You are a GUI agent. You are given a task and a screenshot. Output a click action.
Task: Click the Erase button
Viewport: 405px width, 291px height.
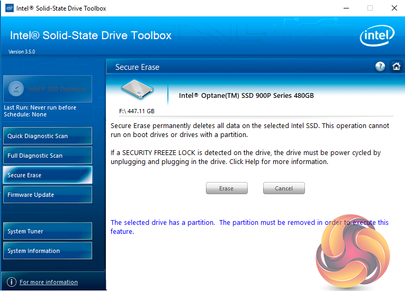point(227,188)
